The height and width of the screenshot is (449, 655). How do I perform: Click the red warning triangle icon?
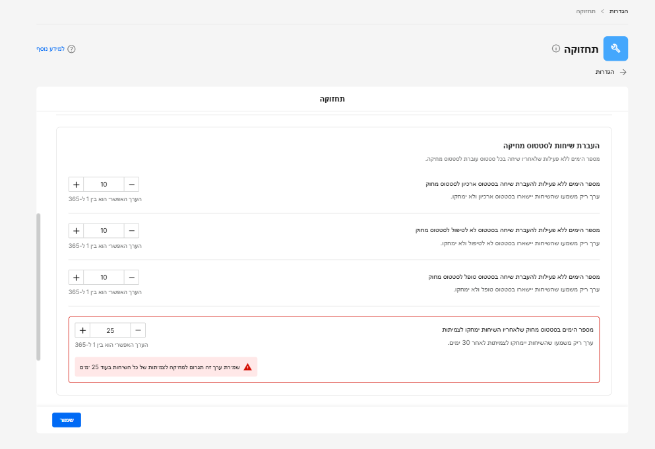248,367
